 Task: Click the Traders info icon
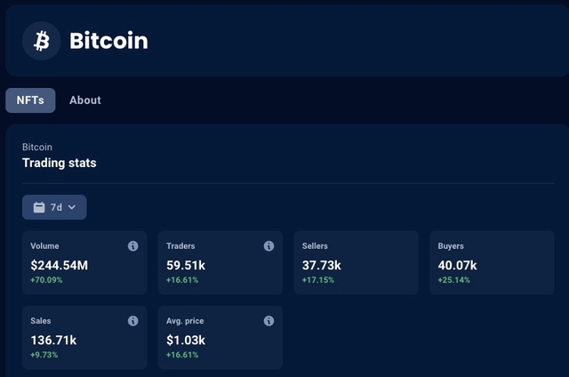click(x=269, y=245)
